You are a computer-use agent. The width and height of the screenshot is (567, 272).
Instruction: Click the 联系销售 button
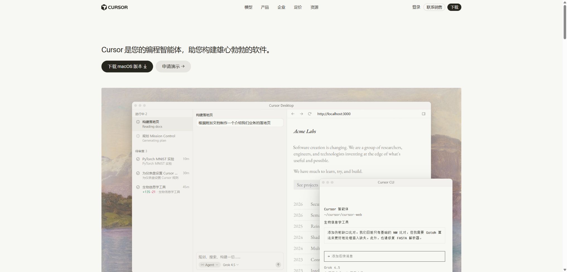click(434, 7)
